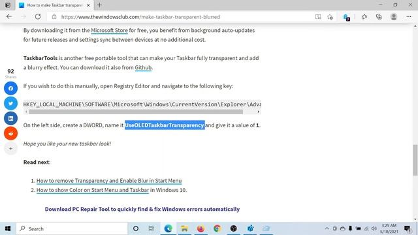Click the taskbar Search box
Image resolution: width=418 pixels, height=235 pixels.
point(72,228)
